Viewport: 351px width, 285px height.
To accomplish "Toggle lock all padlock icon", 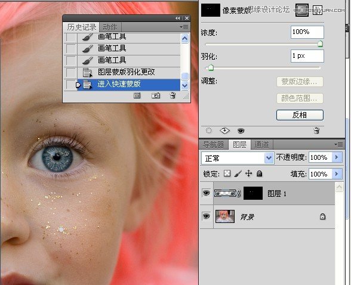I will point(260,174).
